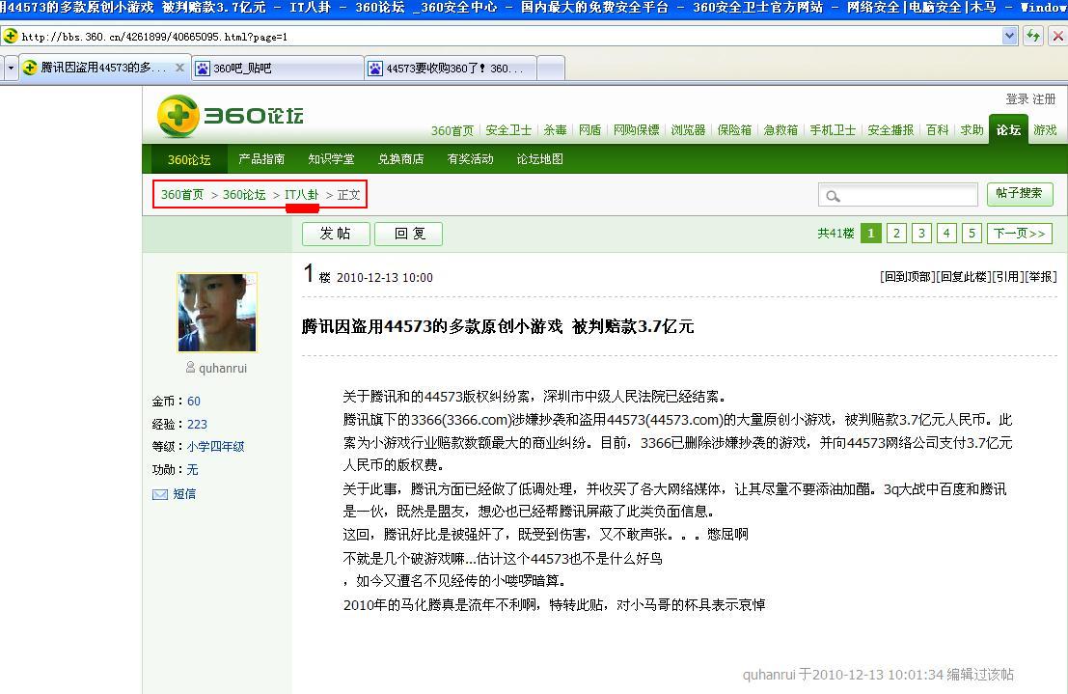This screenshot has height=694, width=1068.
Task: Open 杀毒 in top navigation
Action: [x=555, y=129]
